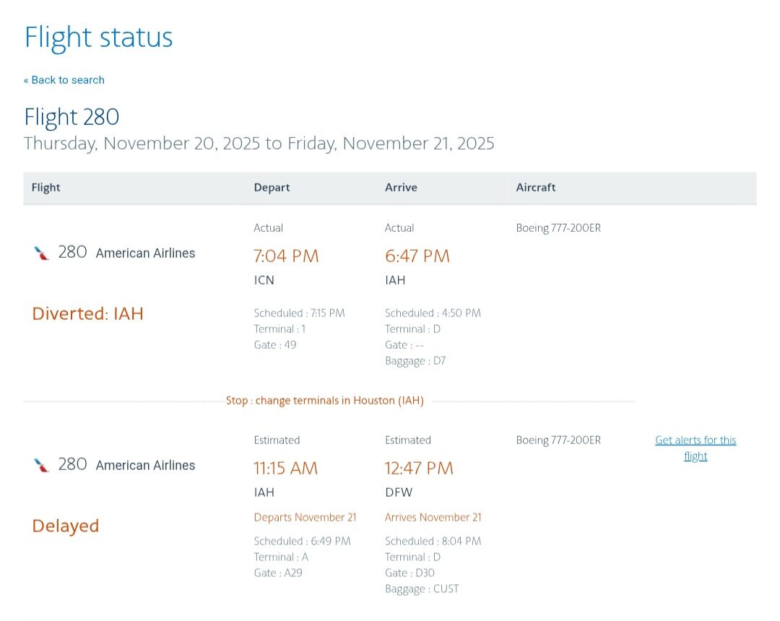
Task: Select the "Aircraft" column header
Action: pos(536,188)
